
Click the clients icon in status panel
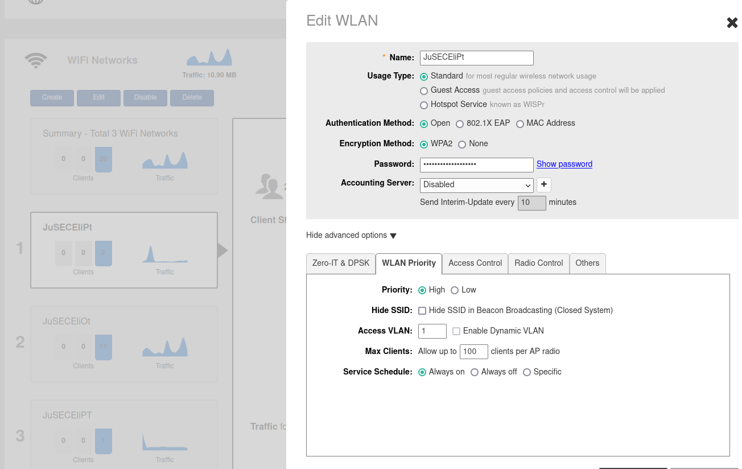click(x=269, y=186)
